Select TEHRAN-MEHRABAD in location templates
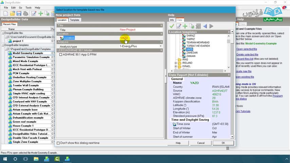Screen dimensions: 290x163 tap(198, 42)
